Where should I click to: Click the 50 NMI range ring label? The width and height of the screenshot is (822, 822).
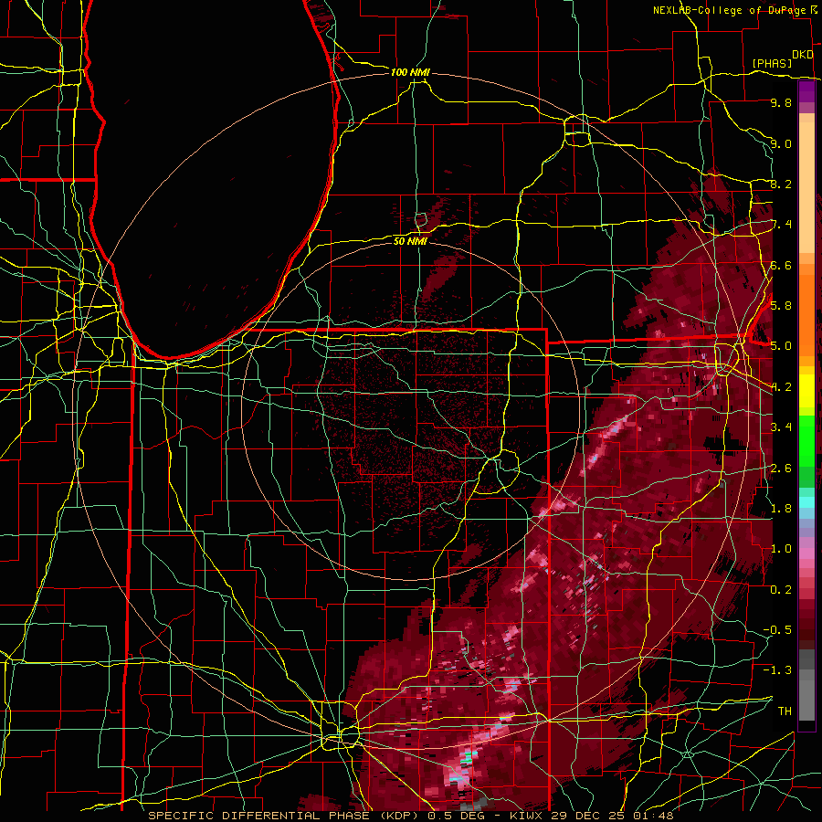pyautogui.click(x=410, y=241)
